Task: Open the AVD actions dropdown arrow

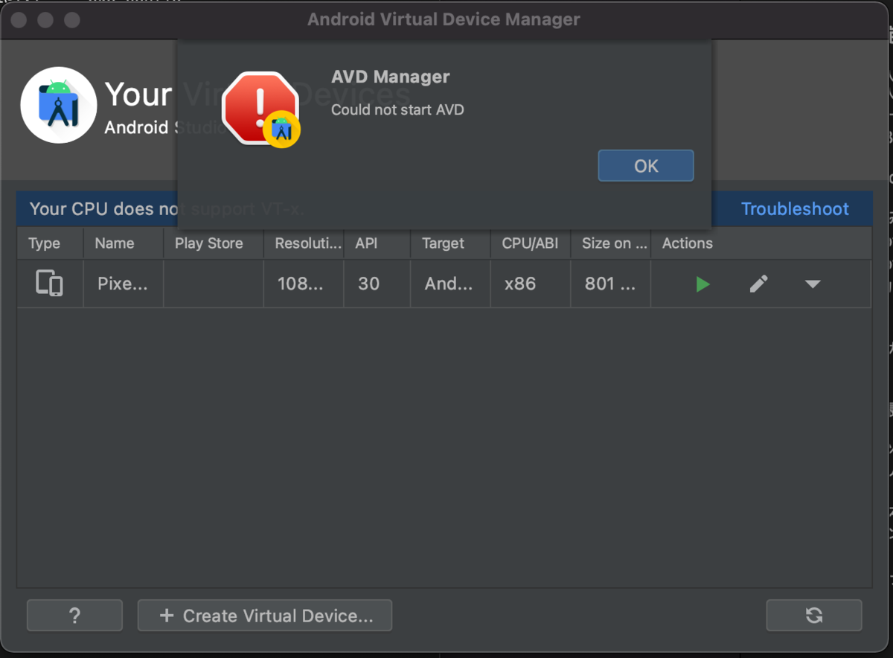Action: pyautogui.click(x=813, y=284)
